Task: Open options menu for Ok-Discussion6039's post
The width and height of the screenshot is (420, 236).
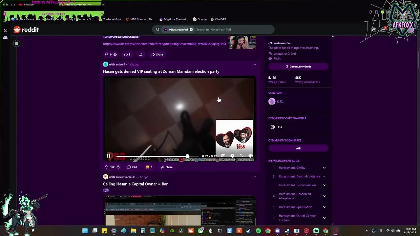Action: point(254,177)
